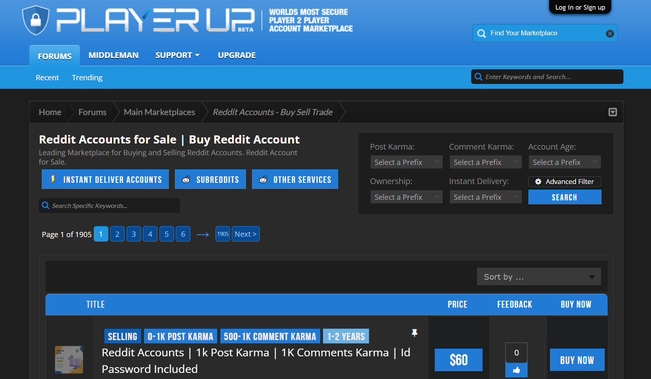Image resolution: width=651 pixels, height=379 pixels.
Task: Click the Subreddits button
Action: pos(210,179)
